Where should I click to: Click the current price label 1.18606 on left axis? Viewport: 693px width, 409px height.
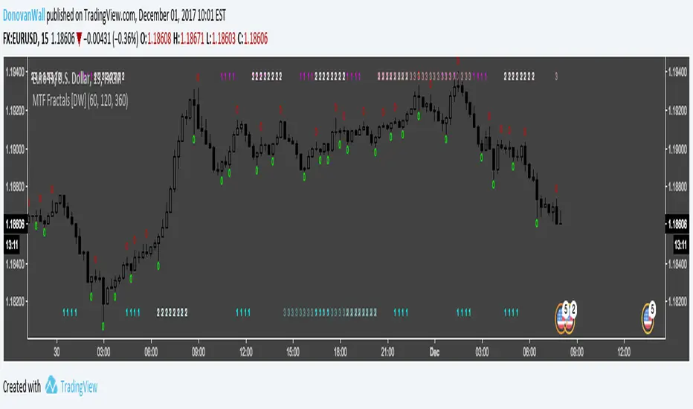coord(15,224)
